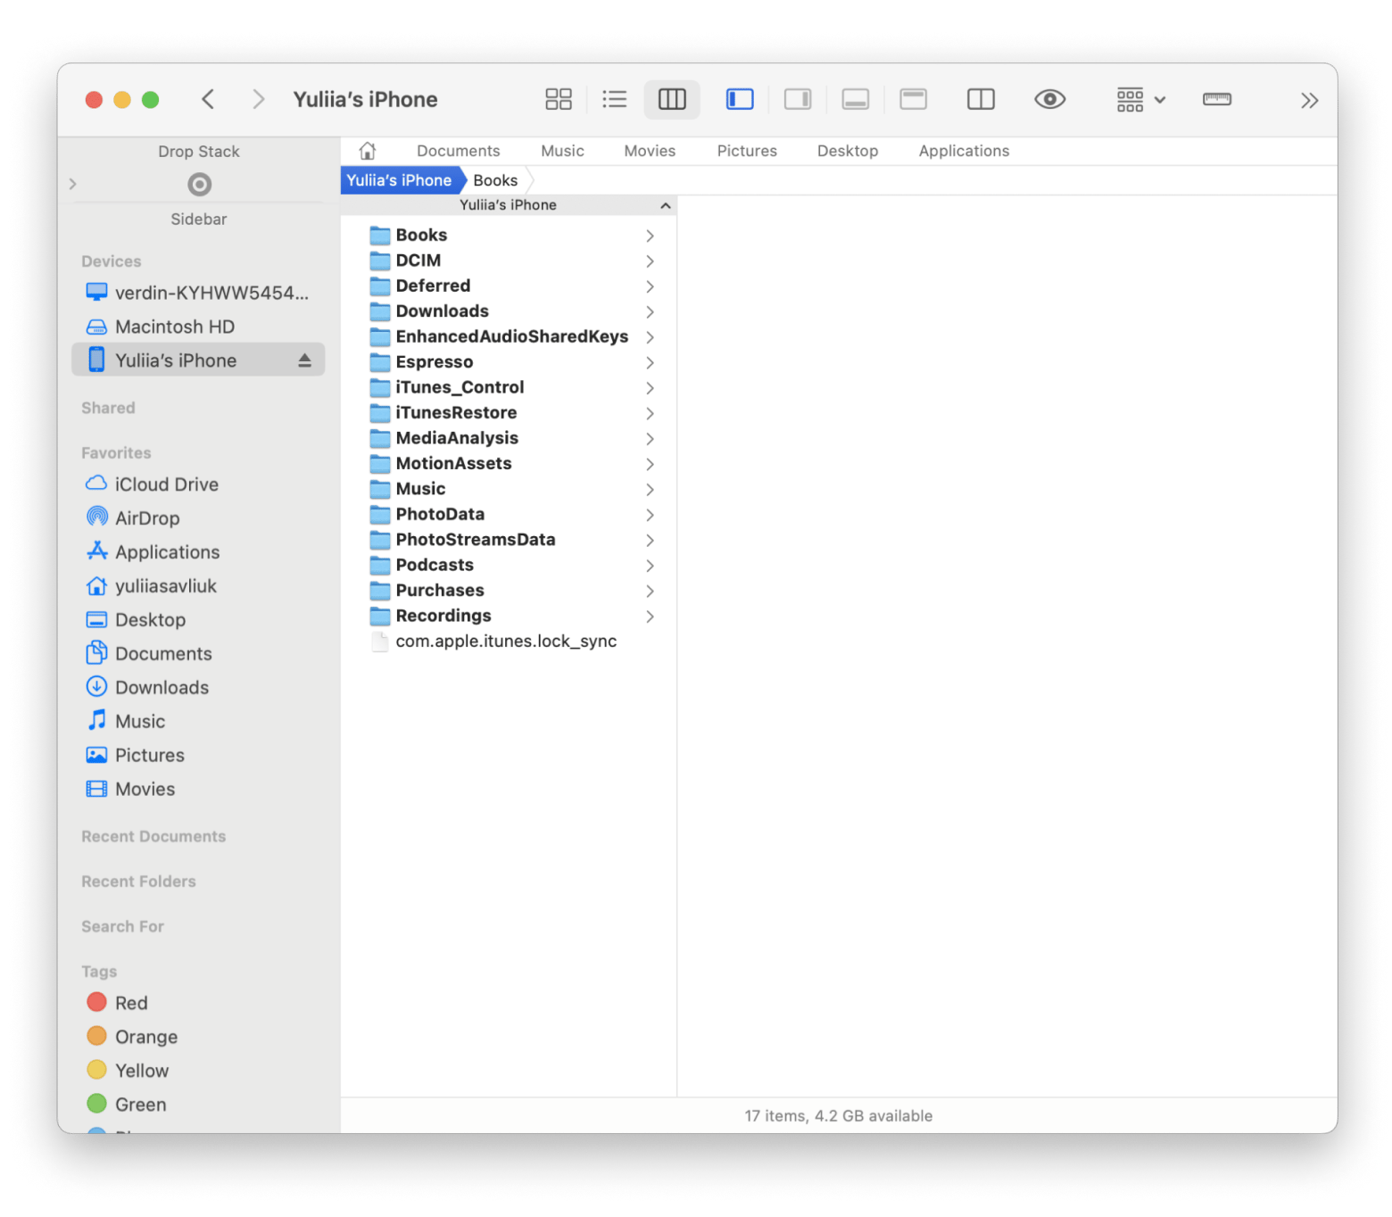The height and width of the screenshot is (1217, 1392).
Task: Expand the Drop Stack side chevron
Action: (73, 184)
